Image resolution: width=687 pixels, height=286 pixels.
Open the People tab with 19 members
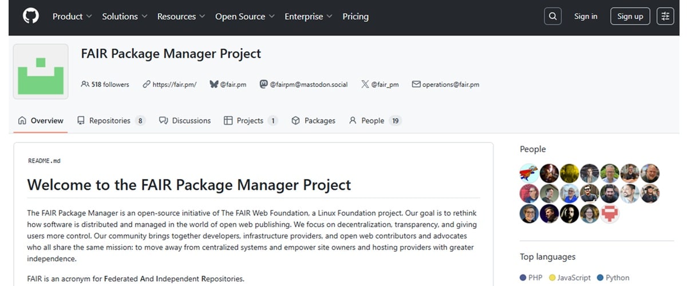click(x=375, y=121)
